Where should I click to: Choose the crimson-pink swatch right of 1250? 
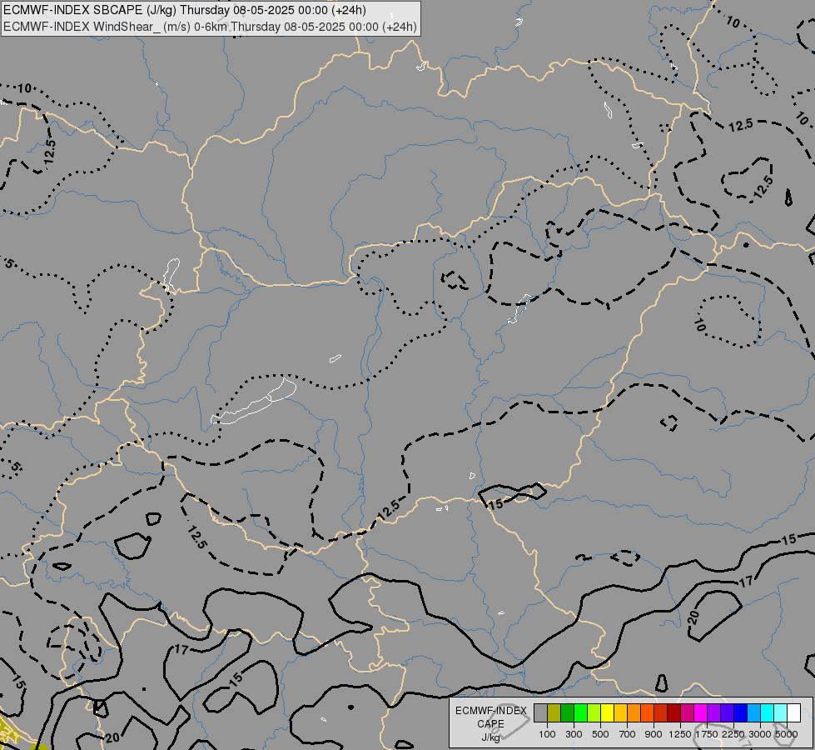tap(687, 712)
